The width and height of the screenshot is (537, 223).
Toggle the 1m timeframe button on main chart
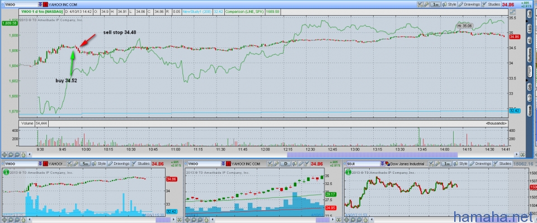[435, 4]
